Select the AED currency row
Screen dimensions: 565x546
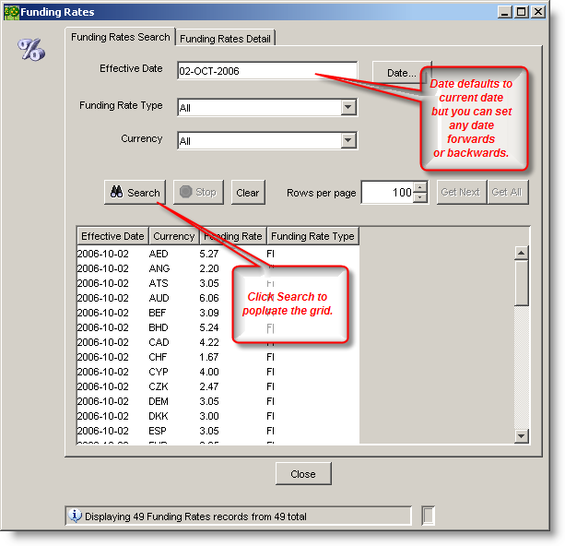(159, 254)
